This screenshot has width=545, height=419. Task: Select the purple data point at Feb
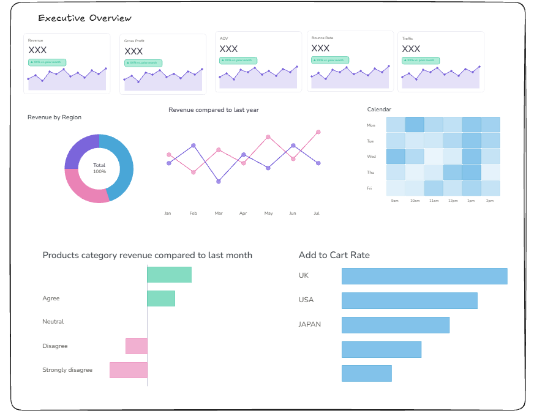(194, 146)
